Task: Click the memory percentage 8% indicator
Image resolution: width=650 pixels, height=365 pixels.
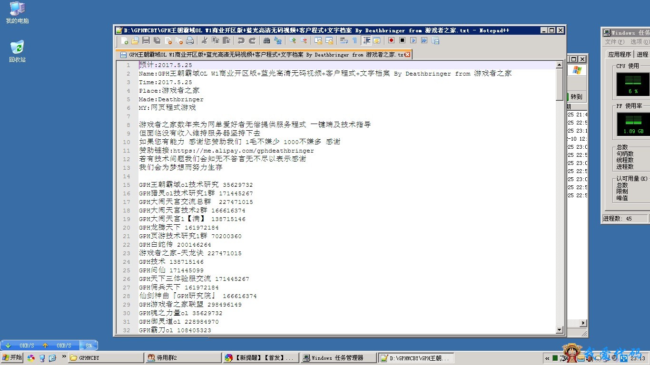Action: pyautogui.click(x=89, y=346)
